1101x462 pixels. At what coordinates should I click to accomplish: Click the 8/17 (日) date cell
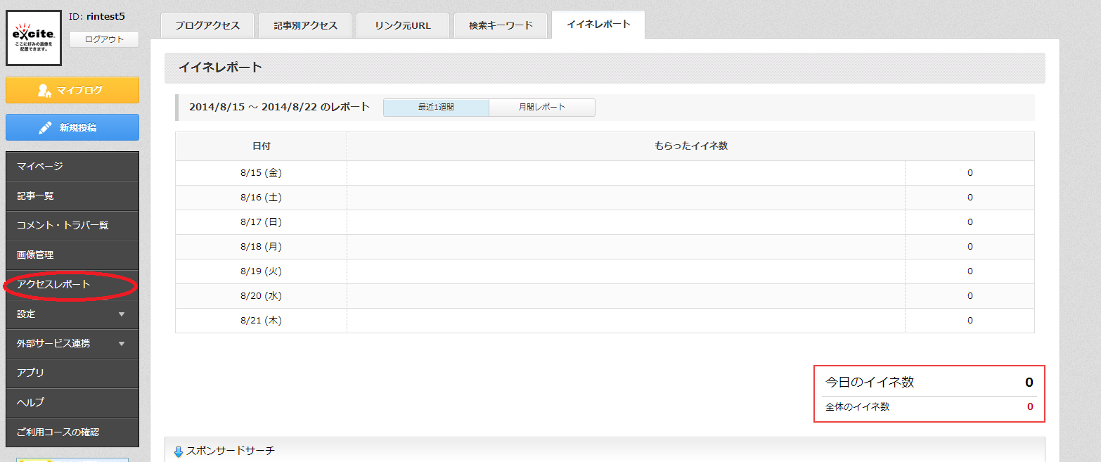tap(261, 222)
